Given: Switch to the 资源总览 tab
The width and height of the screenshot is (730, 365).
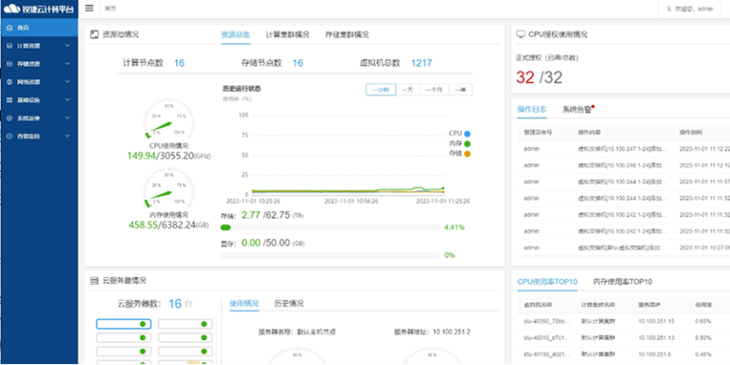Looking at the screenshot, I should pyautogui.click(x=235, y=34).
